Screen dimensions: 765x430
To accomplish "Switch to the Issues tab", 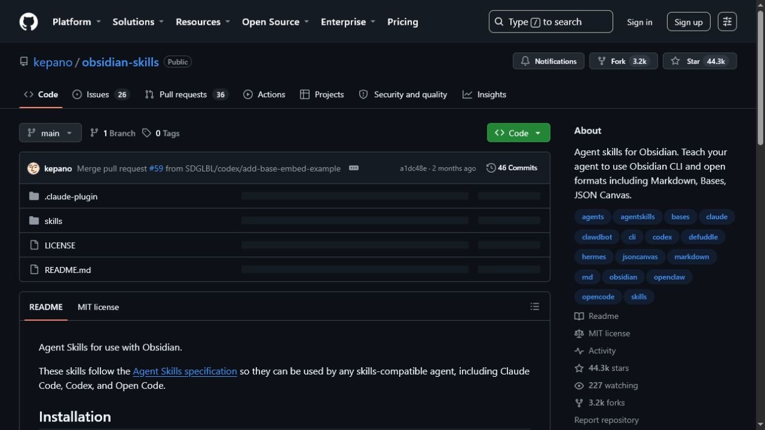I will pyautogui.click(x=101, y=94).
